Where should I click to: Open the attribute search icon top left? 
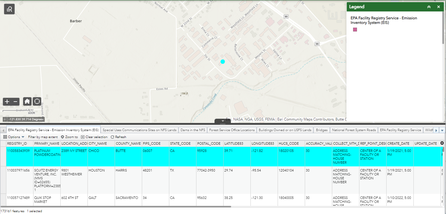point(9,9)
